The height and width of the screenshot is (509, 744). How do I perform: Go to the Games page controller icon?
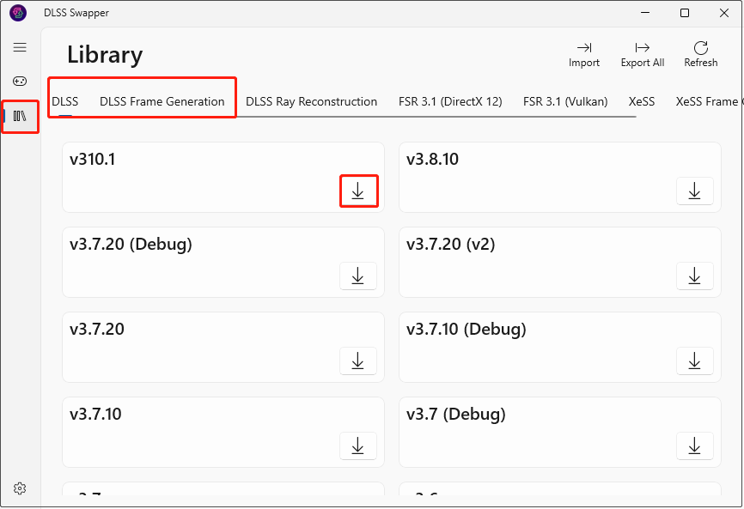pyautogui.click(x=20, y=81)
